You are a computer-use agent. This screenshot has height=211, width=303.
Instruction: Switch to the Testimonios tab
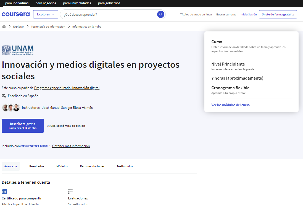pos(125,166)
